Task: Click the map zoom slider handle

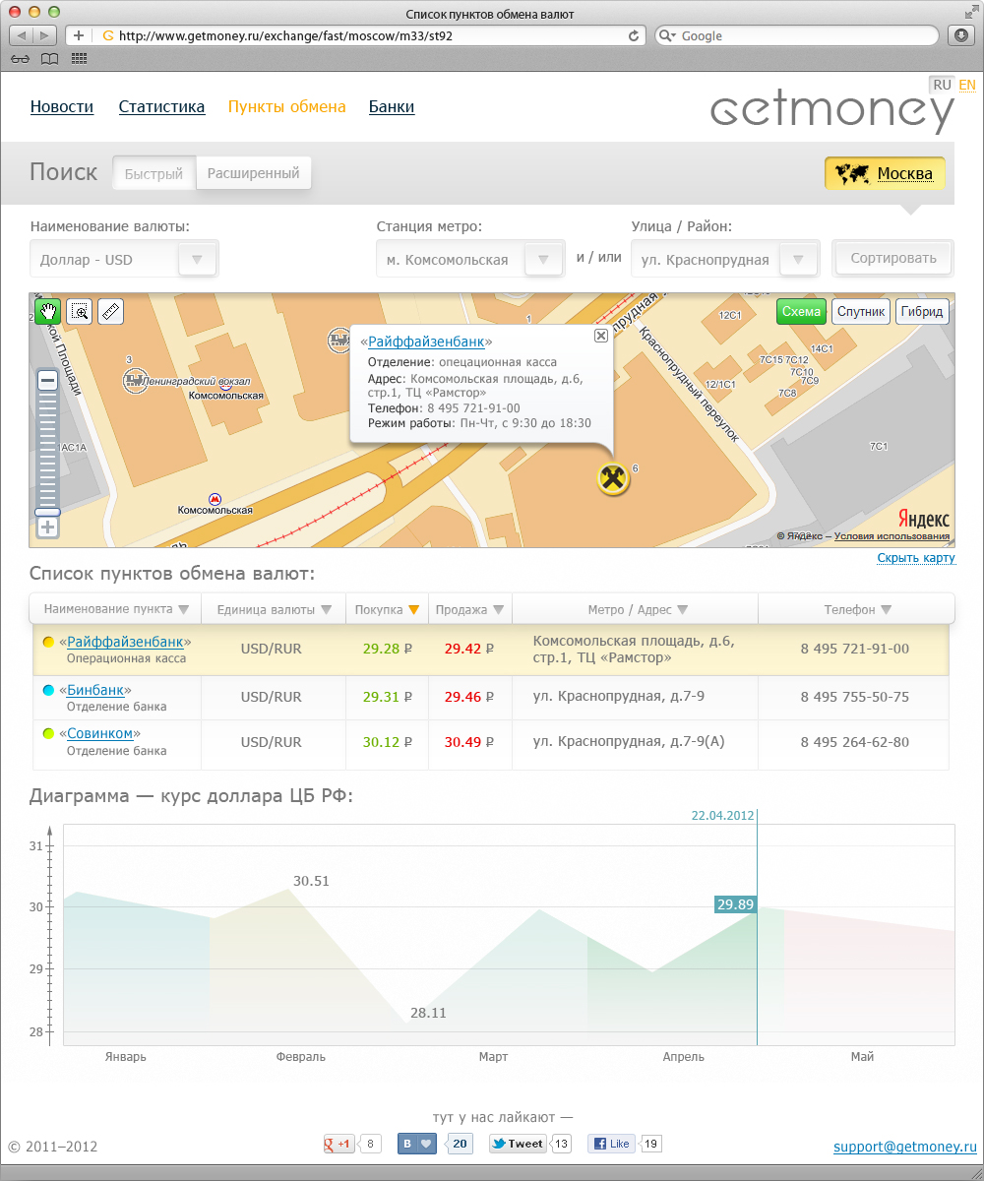Action: [x=47, y=512]
